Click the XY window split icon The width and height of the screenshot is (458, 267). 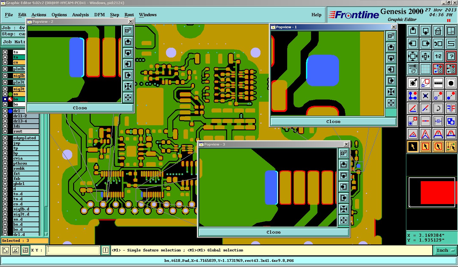click(451, 31)
